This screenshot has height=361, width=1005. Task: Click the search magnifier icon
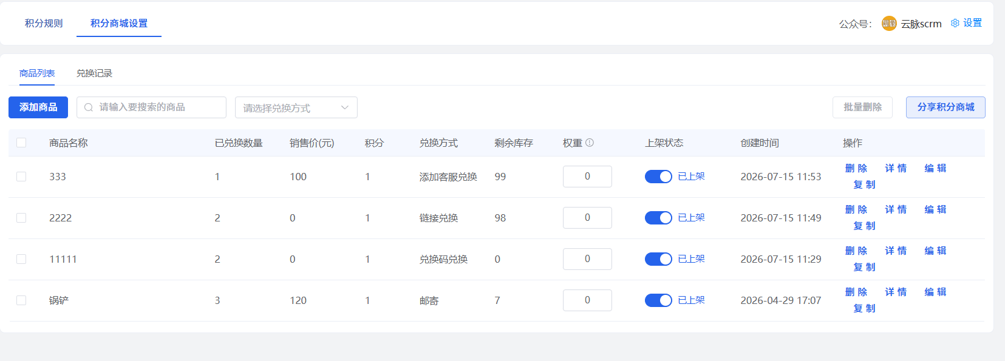89,107
